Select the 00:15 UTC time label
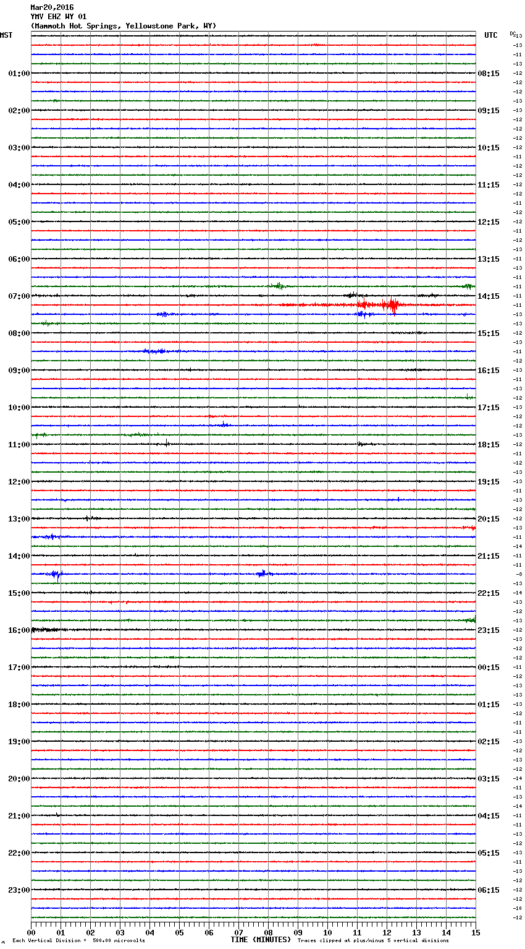Screen dimensions: 525x949 (489, 668)
